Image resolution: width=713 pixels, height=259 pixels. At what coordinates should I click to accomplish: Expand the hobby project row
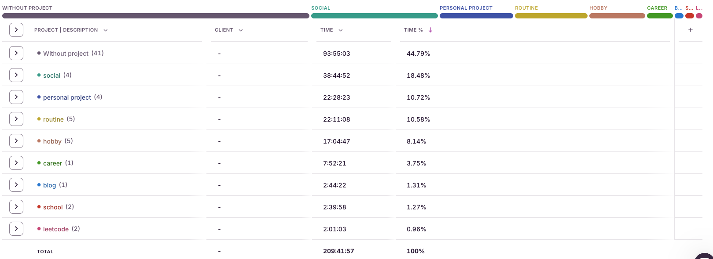pyautogui.click(x=16, y=141)
